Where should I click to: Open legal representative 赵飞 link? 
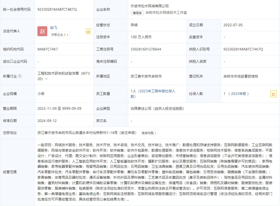pyautogui.click(x=54, y=28)
